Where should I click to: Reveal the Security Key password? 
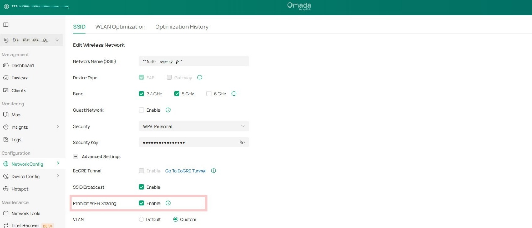click(242, 143)
